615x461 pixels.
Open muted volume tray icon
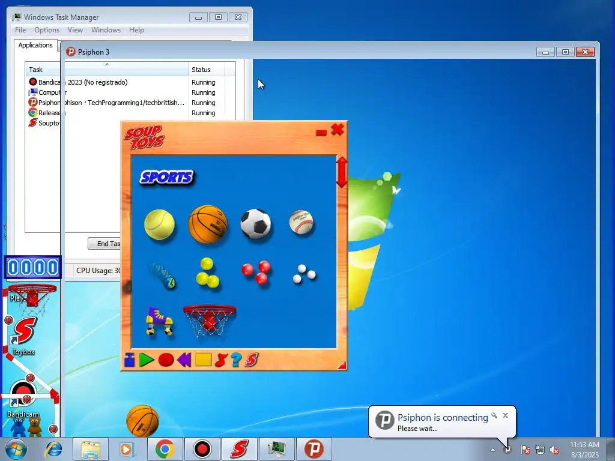[x=554, y=450]
